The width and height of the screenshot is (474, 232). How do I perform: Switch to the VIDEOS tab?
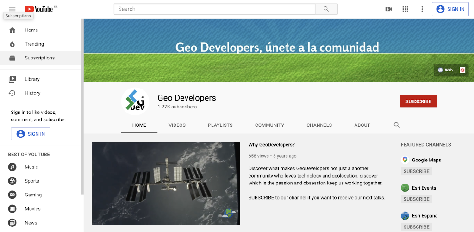pos(177,125)
